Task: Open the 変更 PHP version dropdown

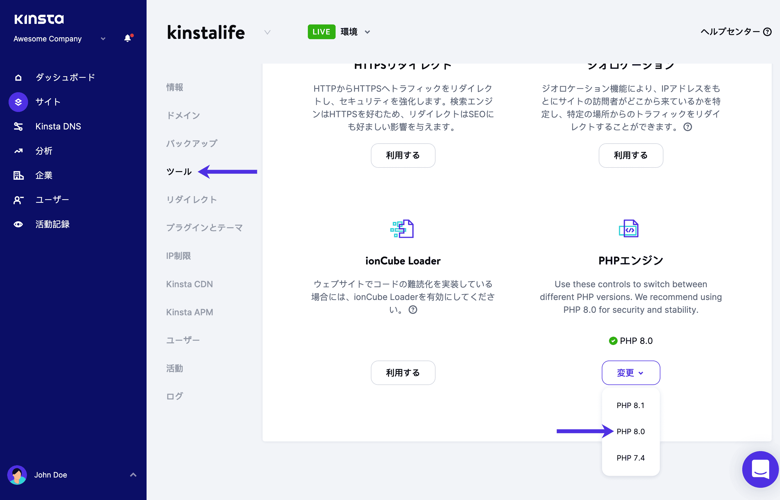Action: 630,373
